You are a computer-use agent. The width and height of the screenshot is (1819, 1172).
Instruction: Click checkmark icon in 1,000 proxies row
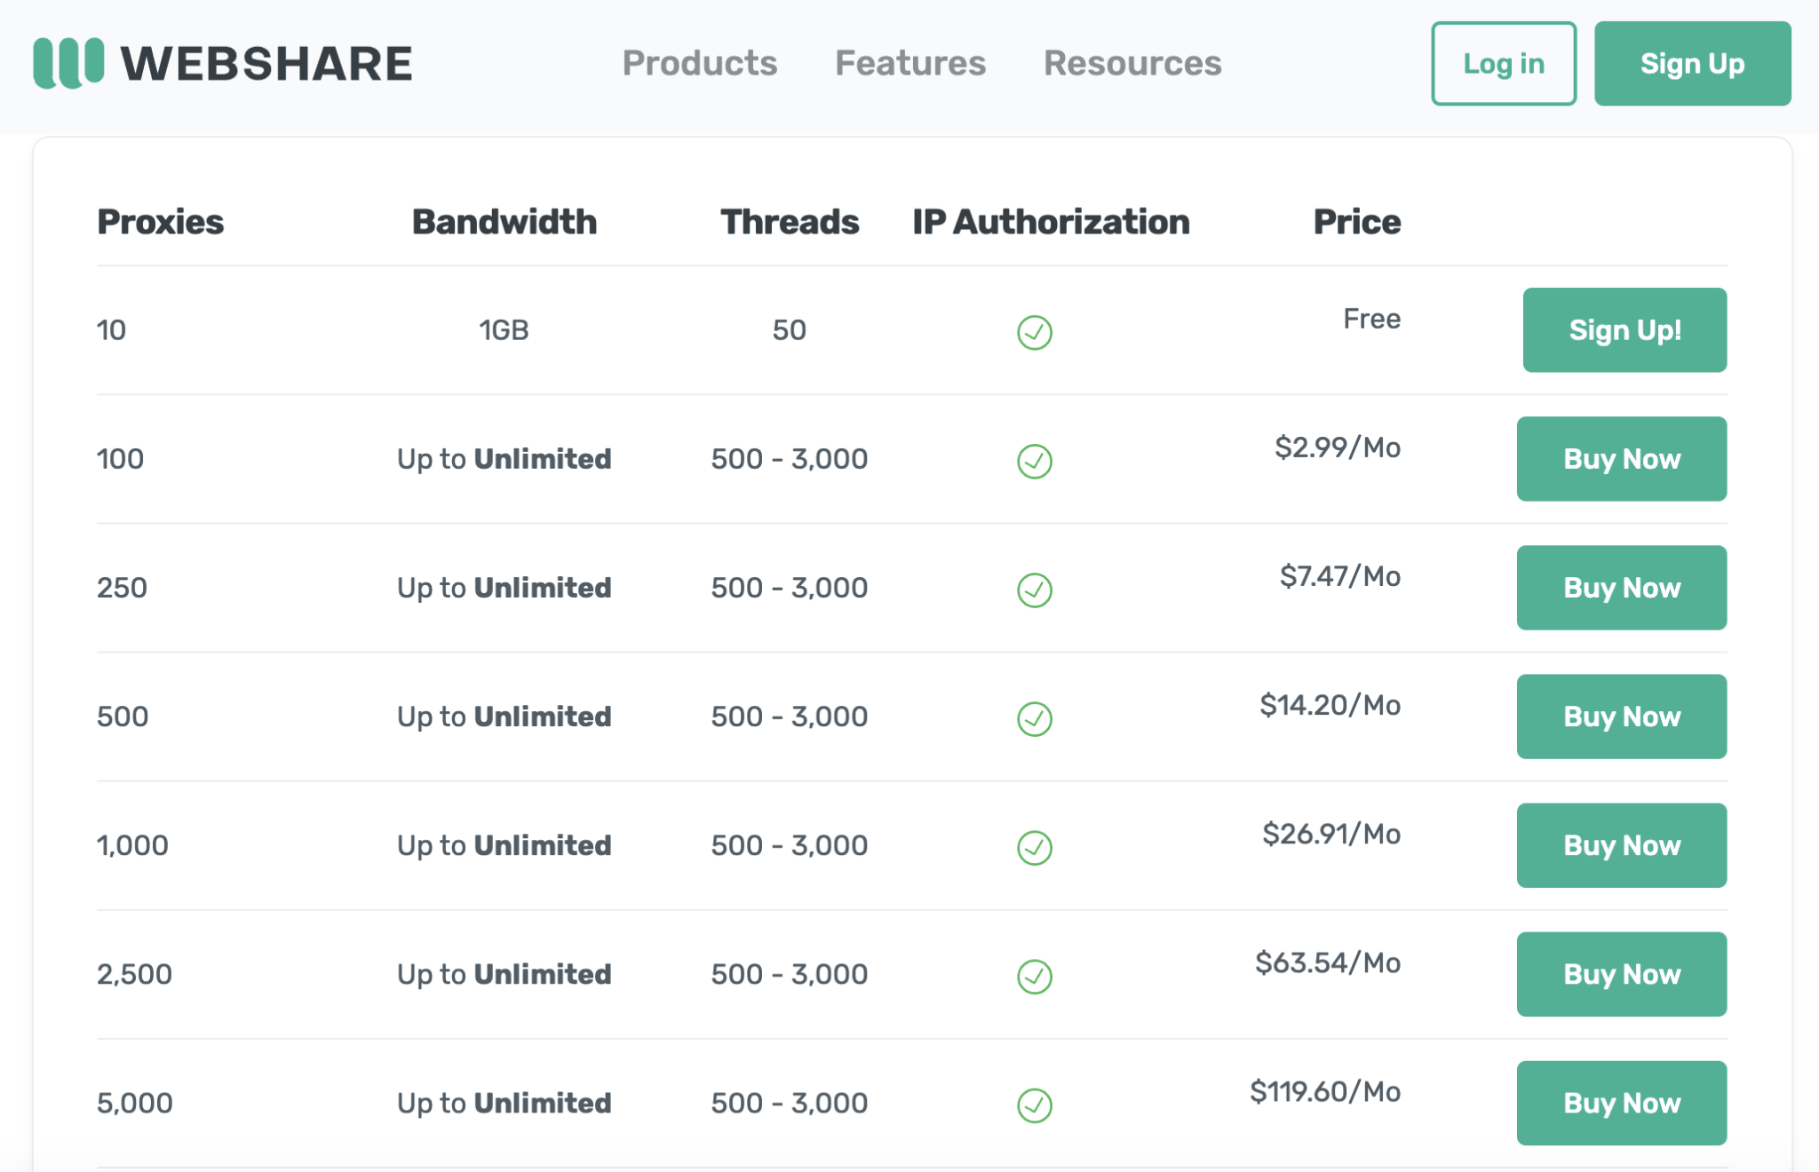(x=1034, y=847)
